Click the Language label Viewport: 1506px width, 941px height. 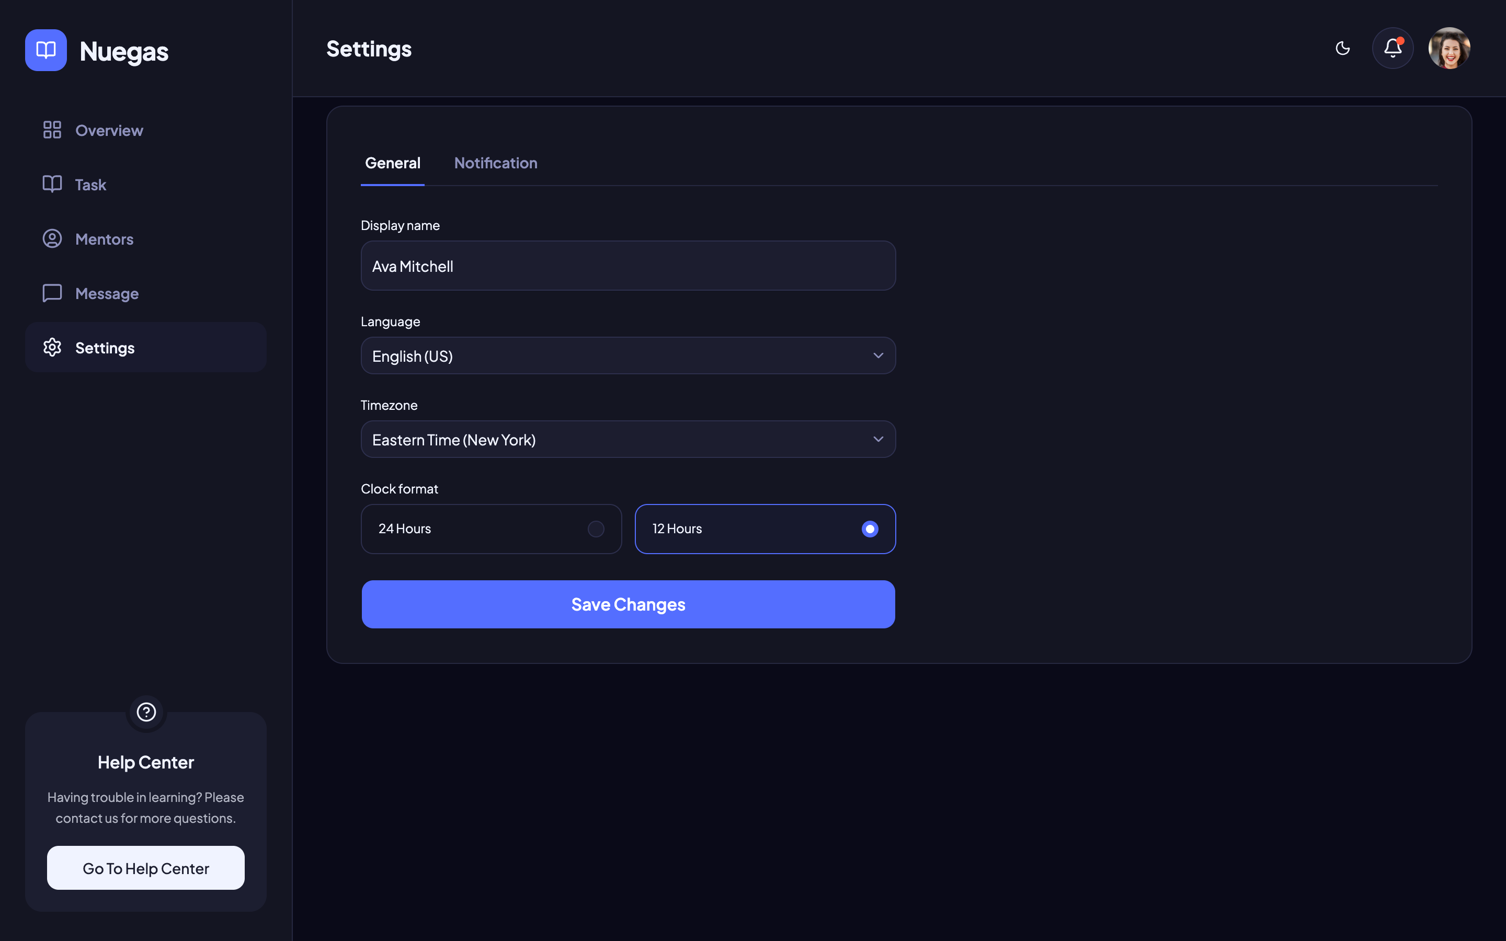click(390, 322)
